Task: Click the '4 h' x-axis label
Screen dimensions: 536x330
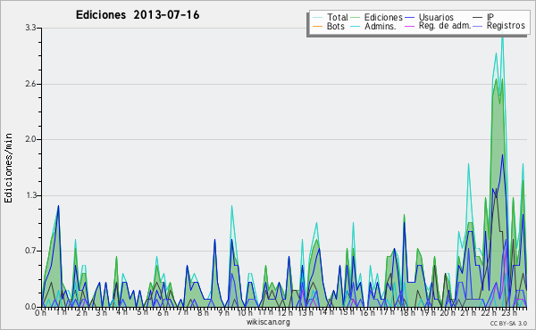Action: click(x=122, y=312)
